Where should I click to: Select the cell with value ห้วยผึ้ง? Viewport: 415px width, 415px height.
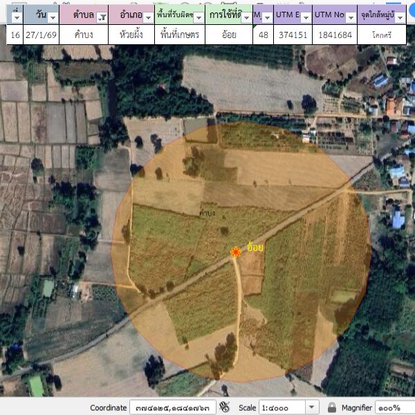tap(130, 35)
